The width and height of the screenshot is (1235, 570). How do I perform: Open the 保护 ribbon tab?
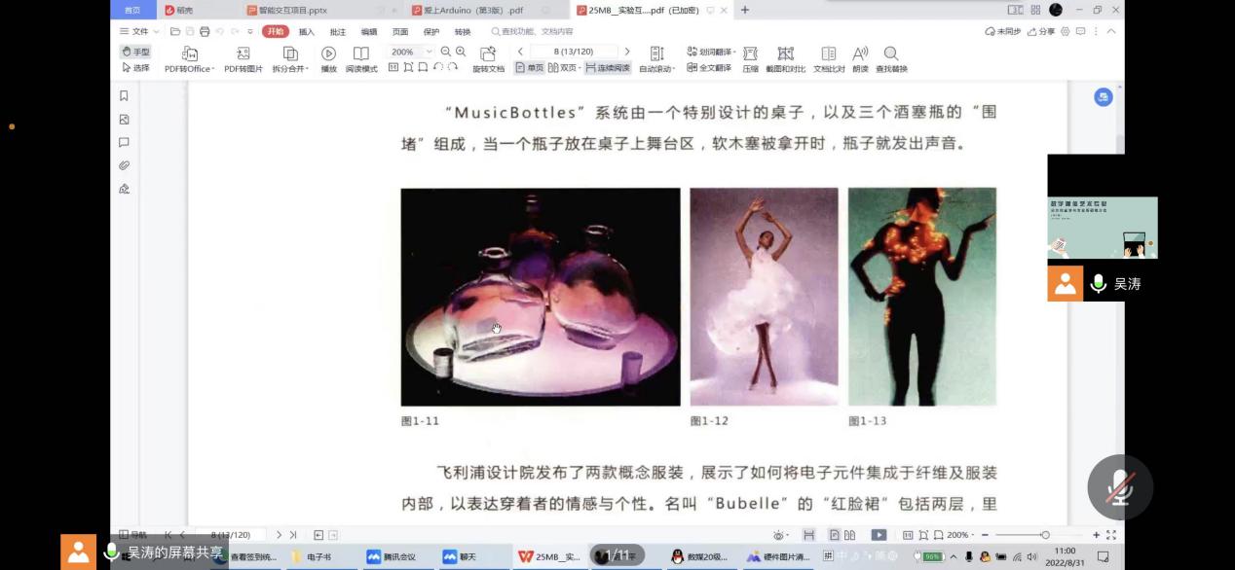click(x=431, y=32)
